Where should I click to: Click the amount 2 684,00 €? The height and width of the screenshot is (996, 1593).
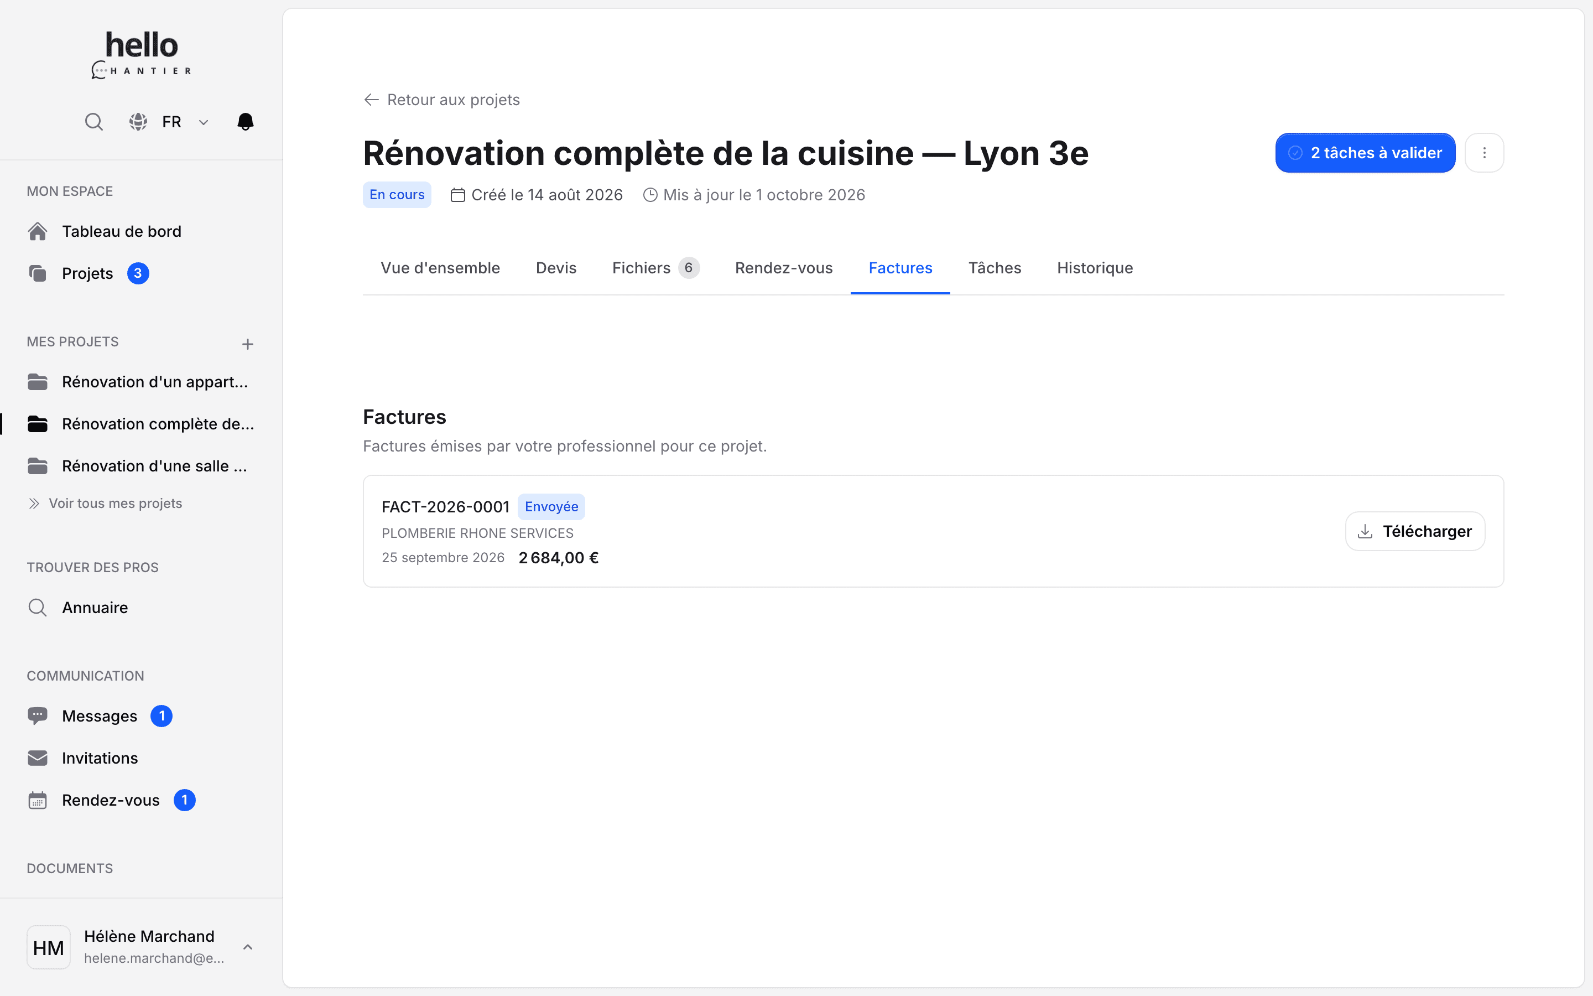[559, 558]
